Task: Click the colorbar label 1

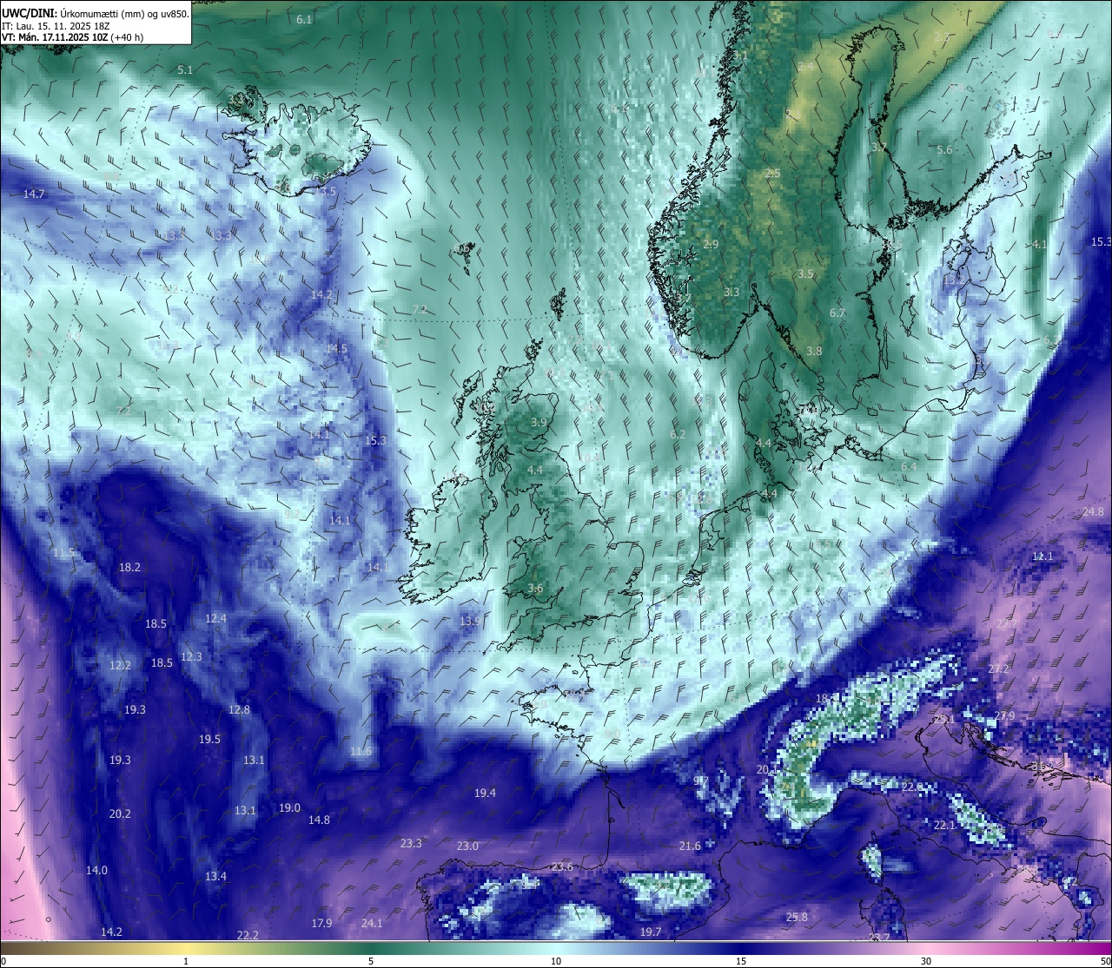Action: pyautogui.click(x=186, y=960)
